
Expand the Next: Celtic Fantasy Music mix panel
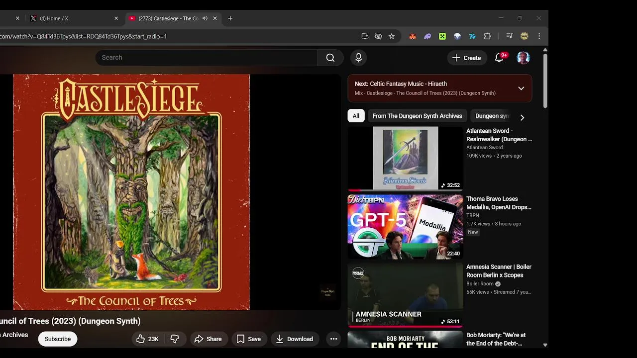coord(521,89)
